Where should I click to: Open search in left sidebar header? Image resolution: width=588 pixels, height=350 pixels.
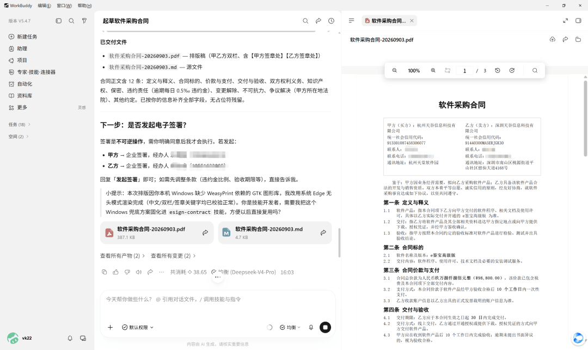coord(71,21)
